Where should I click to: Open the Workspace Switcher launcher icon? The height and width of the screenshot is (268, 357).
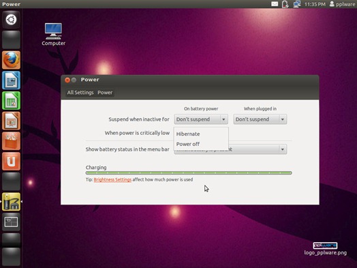[11, 222]
